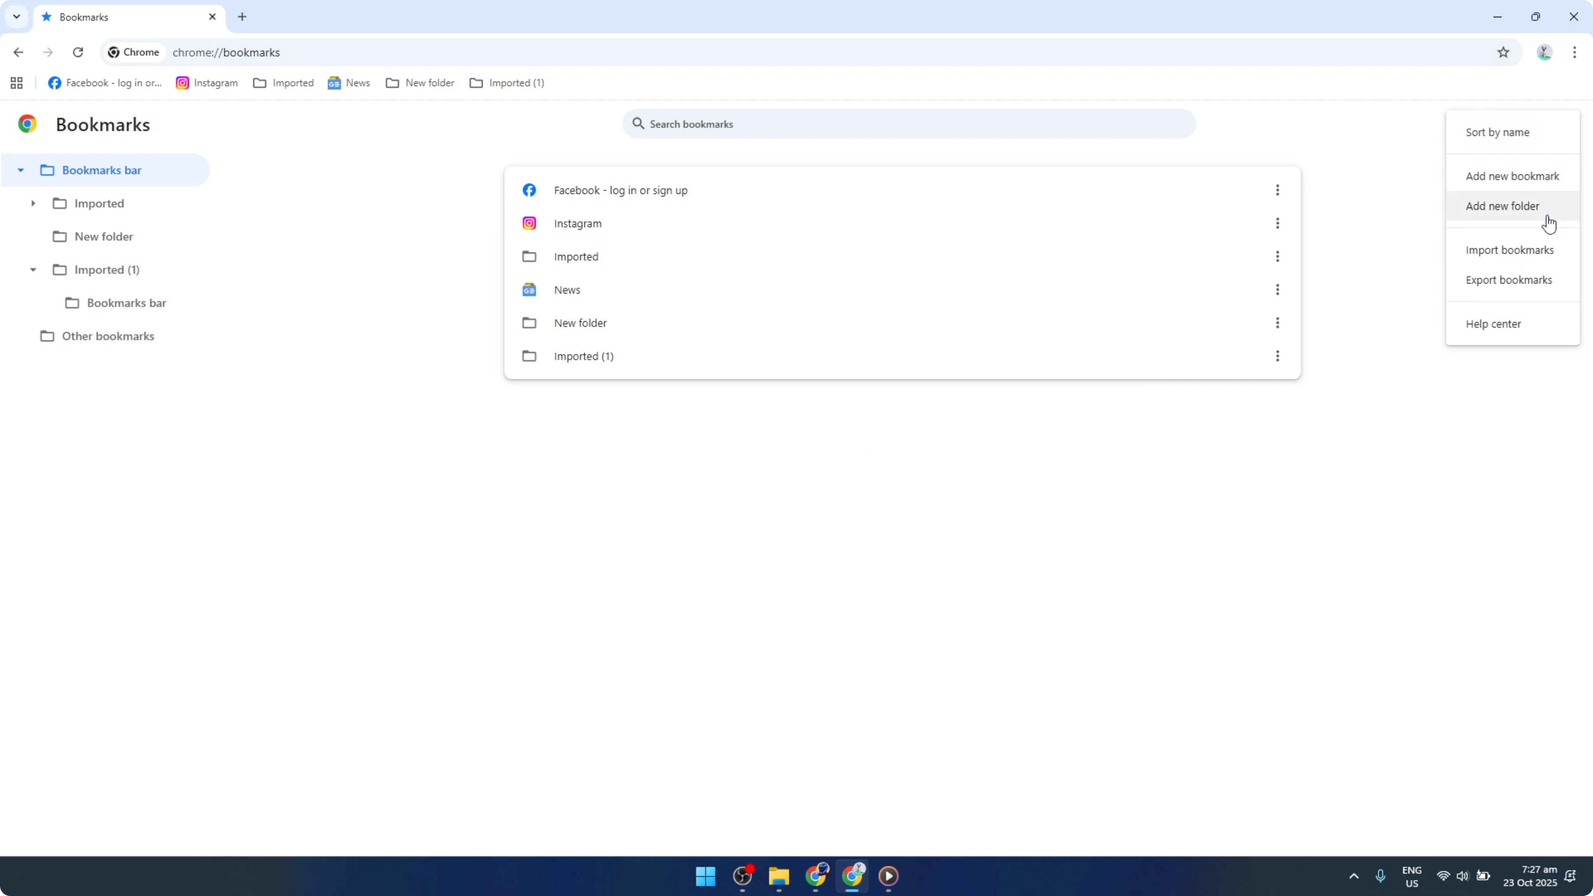Image resolution: width=1593 pixels, height=896 pixels.
Task: Open the tab search dropdown arrow
Action: click(x=17, y=17)
